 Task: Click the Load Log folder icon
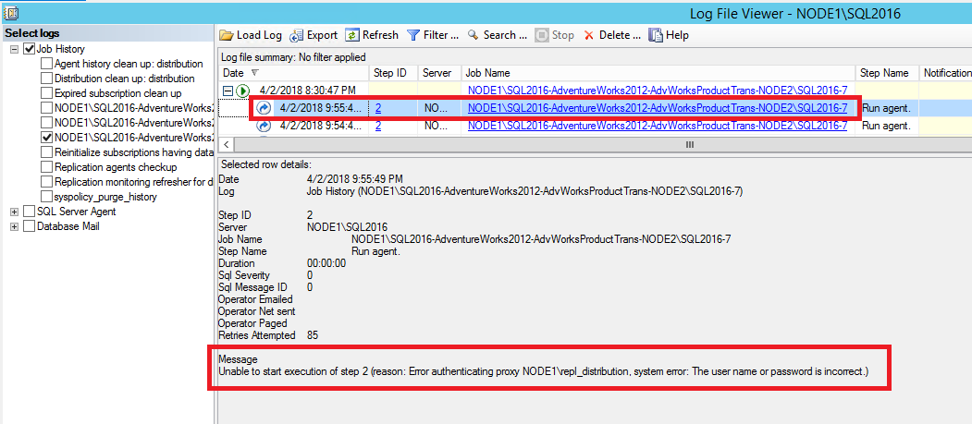pyautogui.click(x=227, y=35)
